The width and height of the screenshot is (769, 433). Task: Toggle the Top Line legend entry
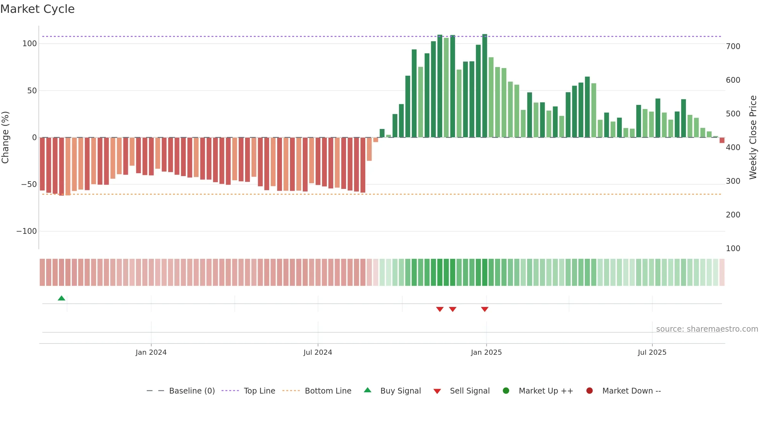tap(248, 391)
